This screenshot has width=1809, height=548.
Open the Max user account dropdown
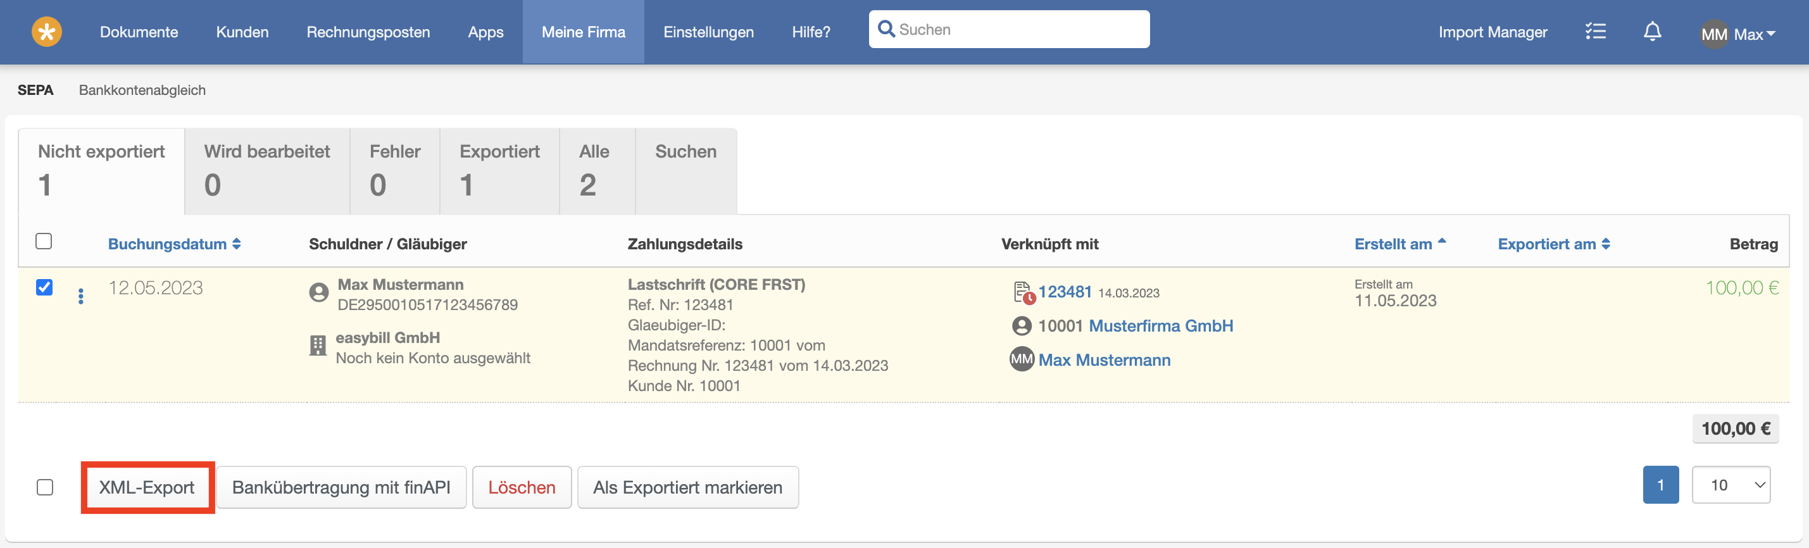(1739, 34)
